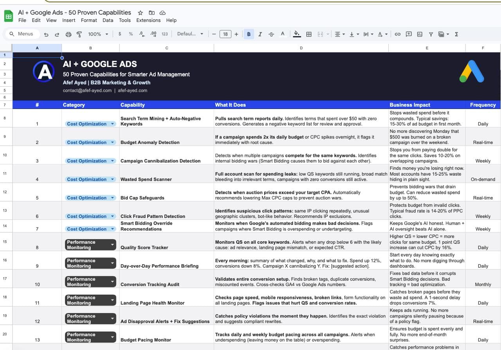Star the document with the star icon
The image size is (501, 350).
(141, 13)
